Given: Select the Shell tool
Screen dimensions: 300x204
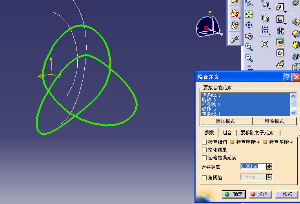Looking at the screenshot, I should [296, 56].
